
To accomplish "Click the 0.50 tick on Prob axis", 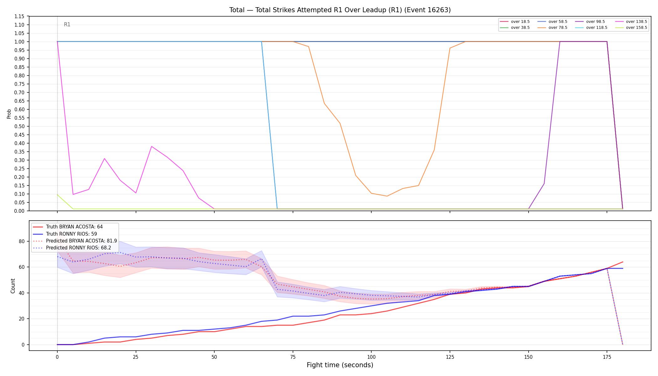I will pos(19,126).
